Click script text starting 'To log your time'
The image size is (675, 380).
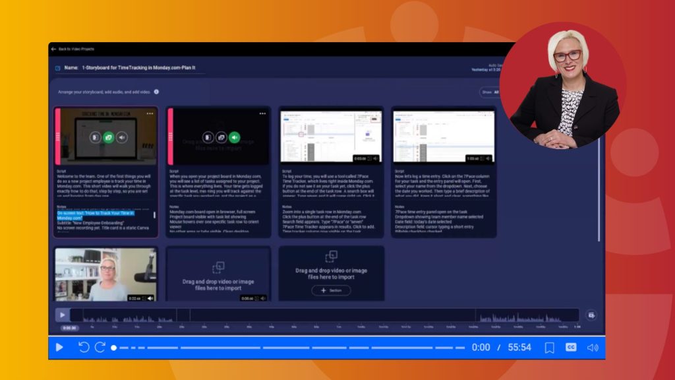click(x=329, y=185)
